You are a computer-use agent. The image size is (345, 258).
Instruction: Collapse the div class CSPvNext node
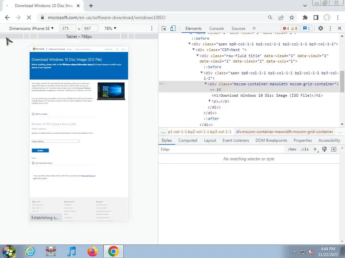[x=193, y=49]
